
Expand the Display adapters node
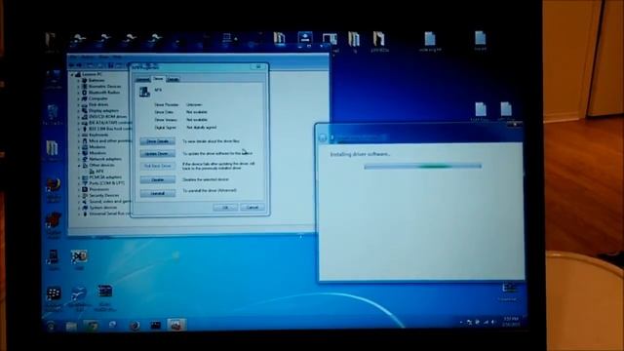(x=79, y=110)
